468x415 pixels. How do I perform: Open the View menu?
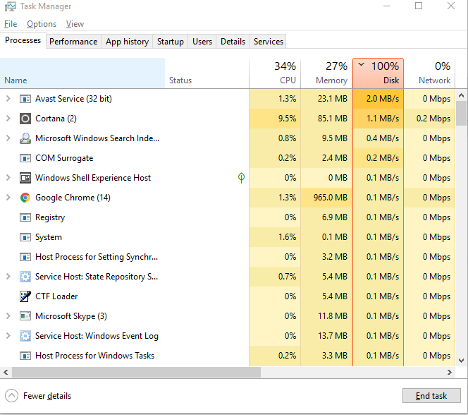(x=75, y=24)
